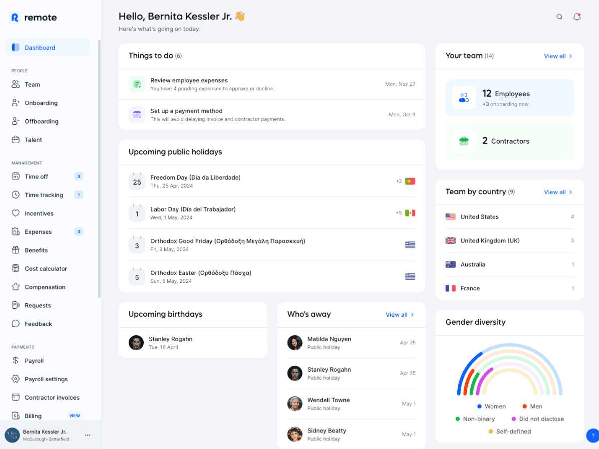Click Set up a payment method icon

[x=137, y=115]
